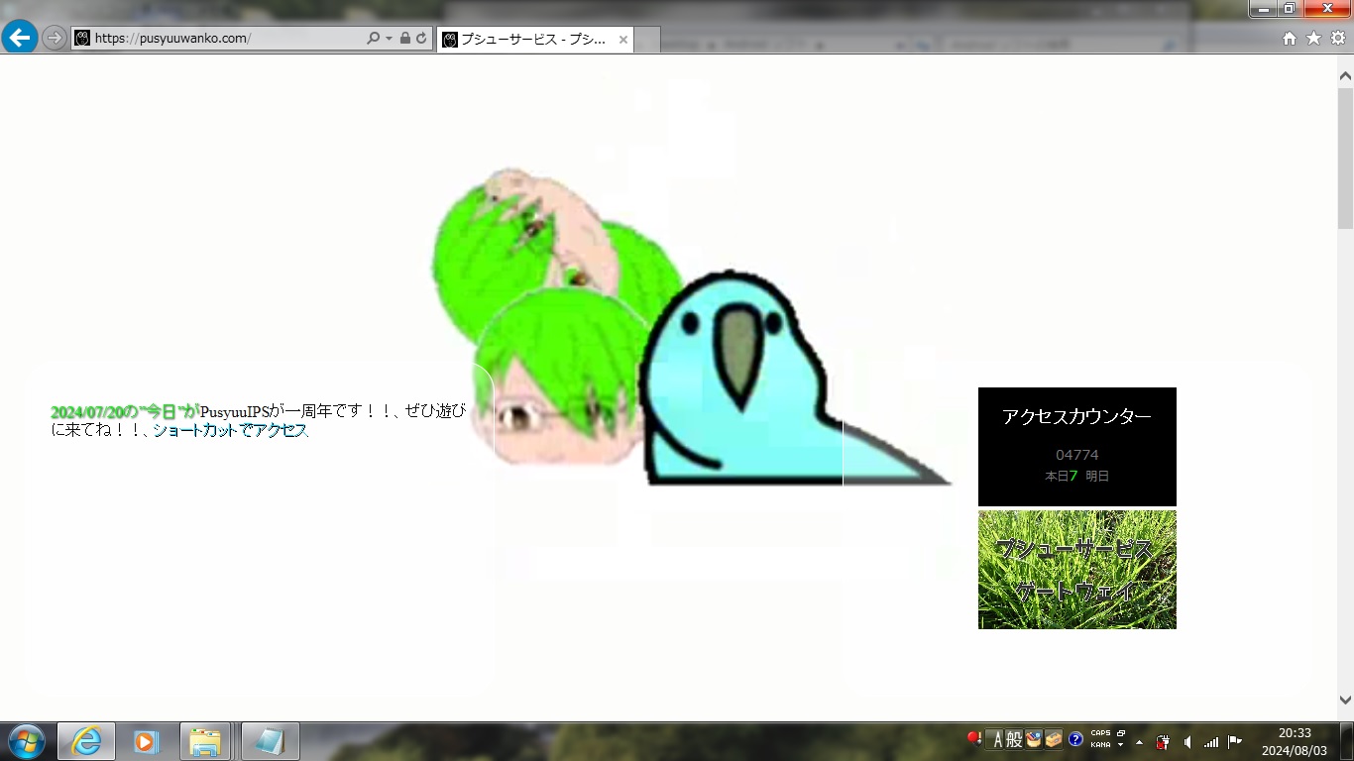The height and width of the screenshot is (761, 1354).
Task: Show hidden tray icons arrow
Action: tap(1139, 741)
